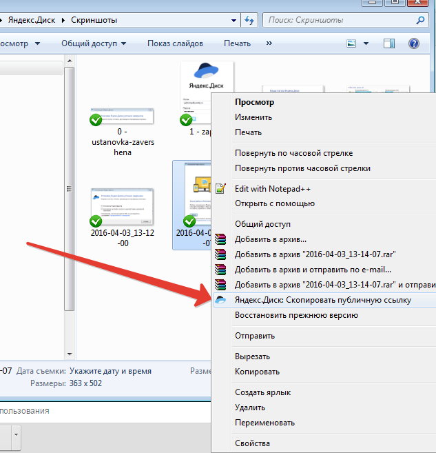Click the search magnifier icon
Screen dimensions: 436x453
point(420,20)
